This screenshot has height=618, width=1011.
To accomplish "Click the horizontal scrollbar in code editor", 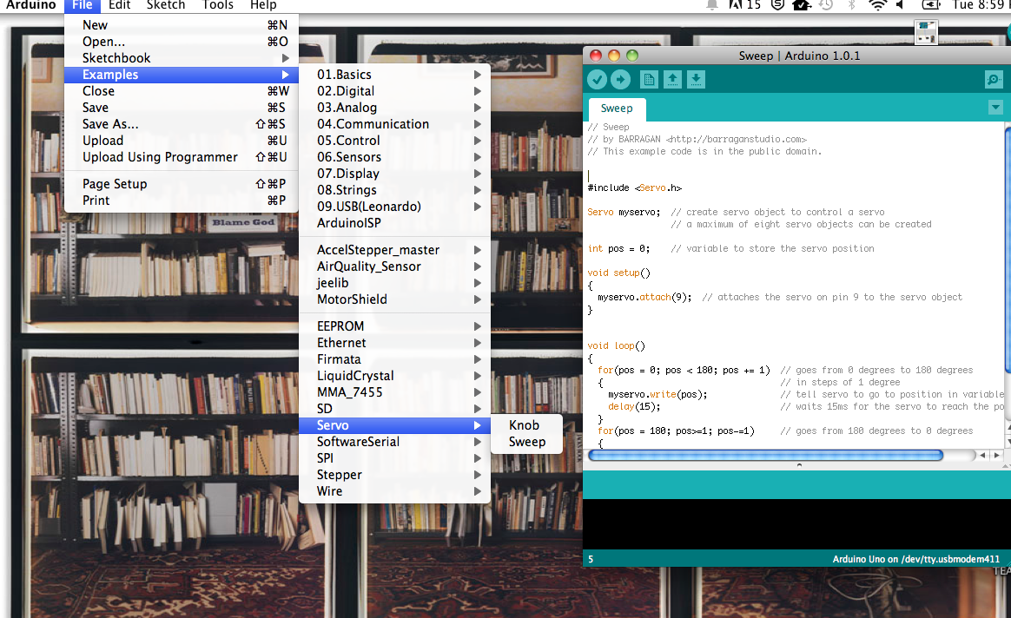I will click(765, 455).
